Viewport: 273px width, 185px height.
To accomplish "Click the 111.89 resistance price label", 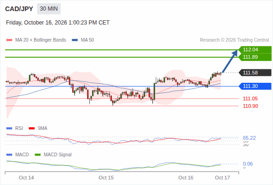I will click(255, 57).
